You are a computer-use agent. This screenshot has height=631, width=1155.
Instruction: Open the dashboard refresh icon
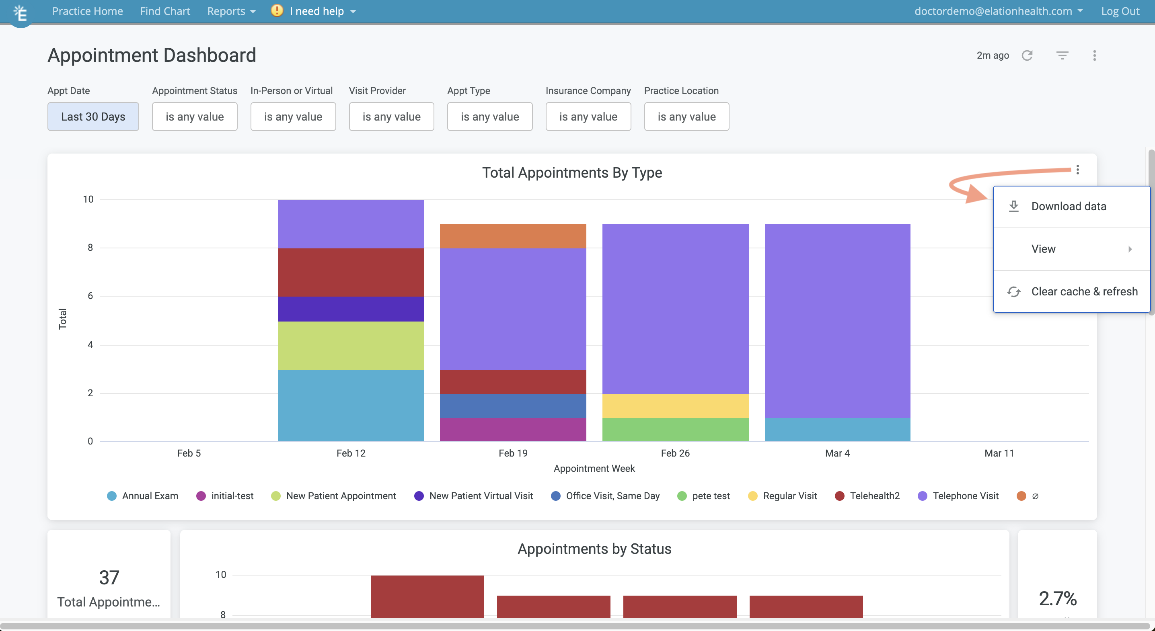tap(1028, 55)
